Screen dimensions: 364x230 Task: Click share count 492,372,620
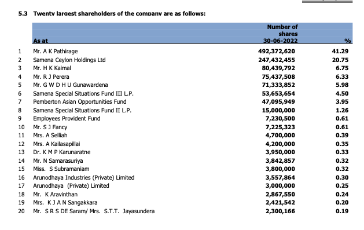click(277, 52)
